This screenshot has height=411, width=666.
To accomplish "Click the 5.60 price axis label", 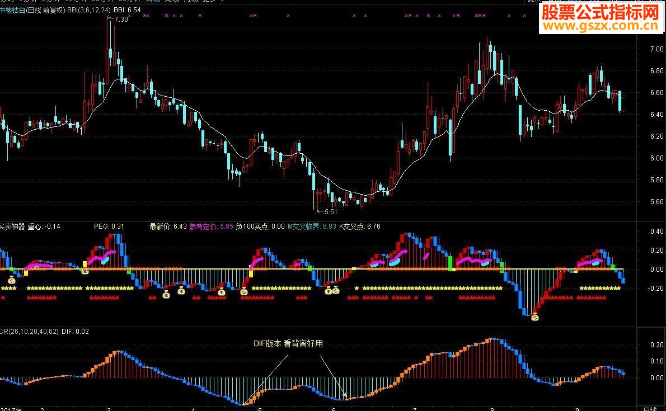I will (x=656, y=202).
